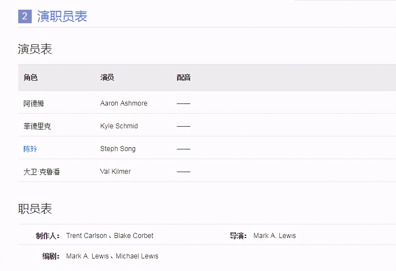Image resolution: width=396 pixels, height=271 pixels.
Task: Click the 演职员表 section heading
Action: pyautogui.click(x=62, y=16)
